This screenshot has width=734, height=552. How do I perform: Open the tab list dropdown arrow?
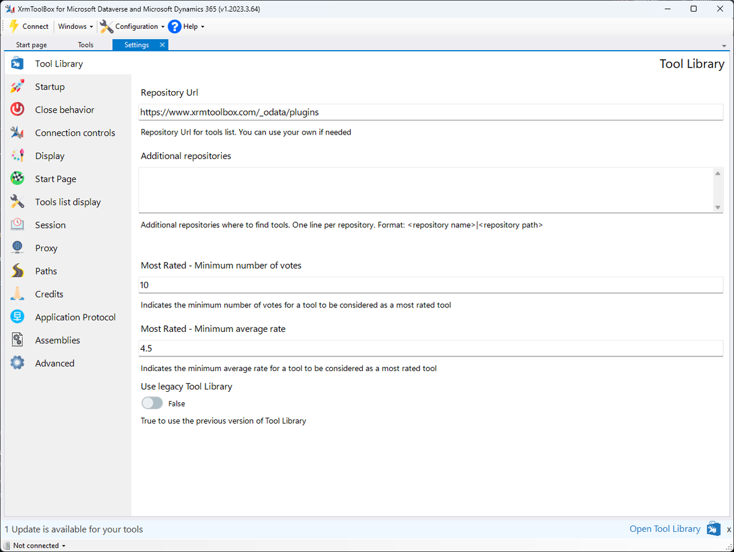click(x=724, y=46)
